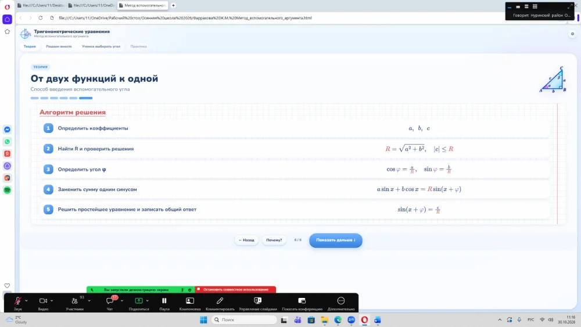Unmute the Zoom microphone (Звук)
Viewport: 581px width, 327px height.
click(x=17, y=301)
